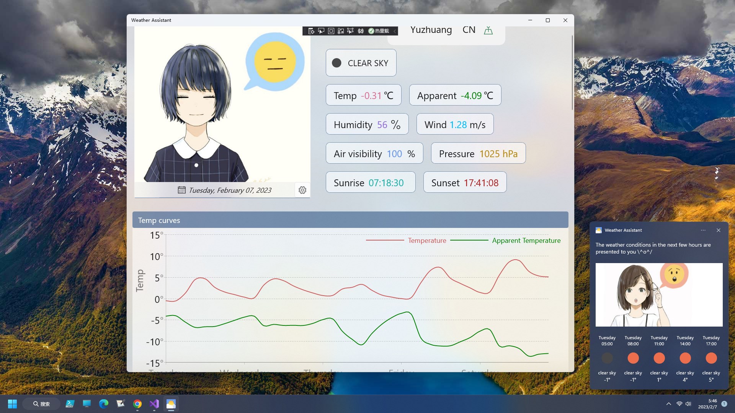
Task: Open notification options three-dot menu
Action: pyautogui.click(x=703, y=230)
